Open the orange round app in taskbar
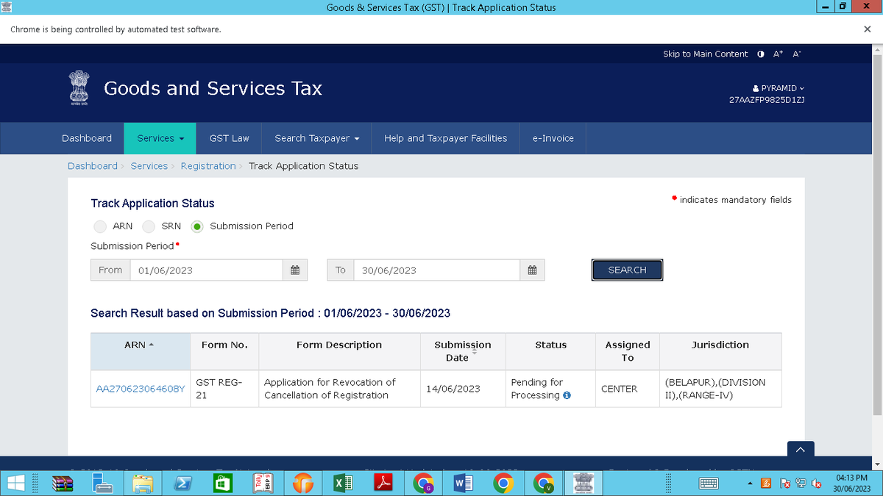883x496 pixels. pyautogui.click(x=303, y=484)
